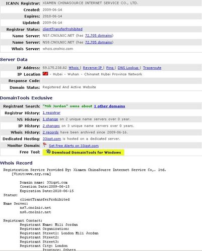Viewport: 202px width, 251px height.
Task: View the 1 other domains link
Action: click(109, 106)
